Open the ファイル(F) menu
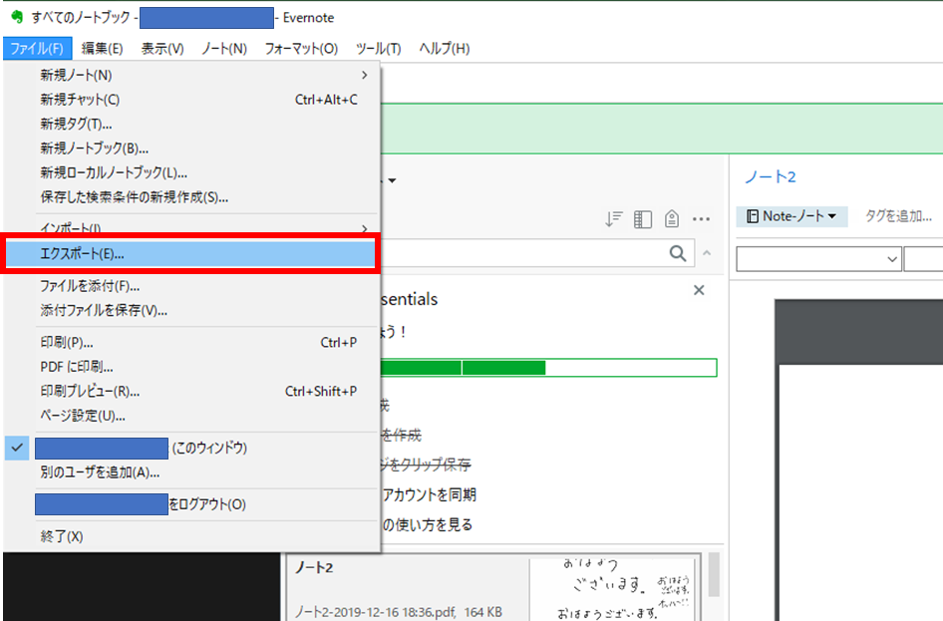The image size is (943, 621). pos(37,49)
